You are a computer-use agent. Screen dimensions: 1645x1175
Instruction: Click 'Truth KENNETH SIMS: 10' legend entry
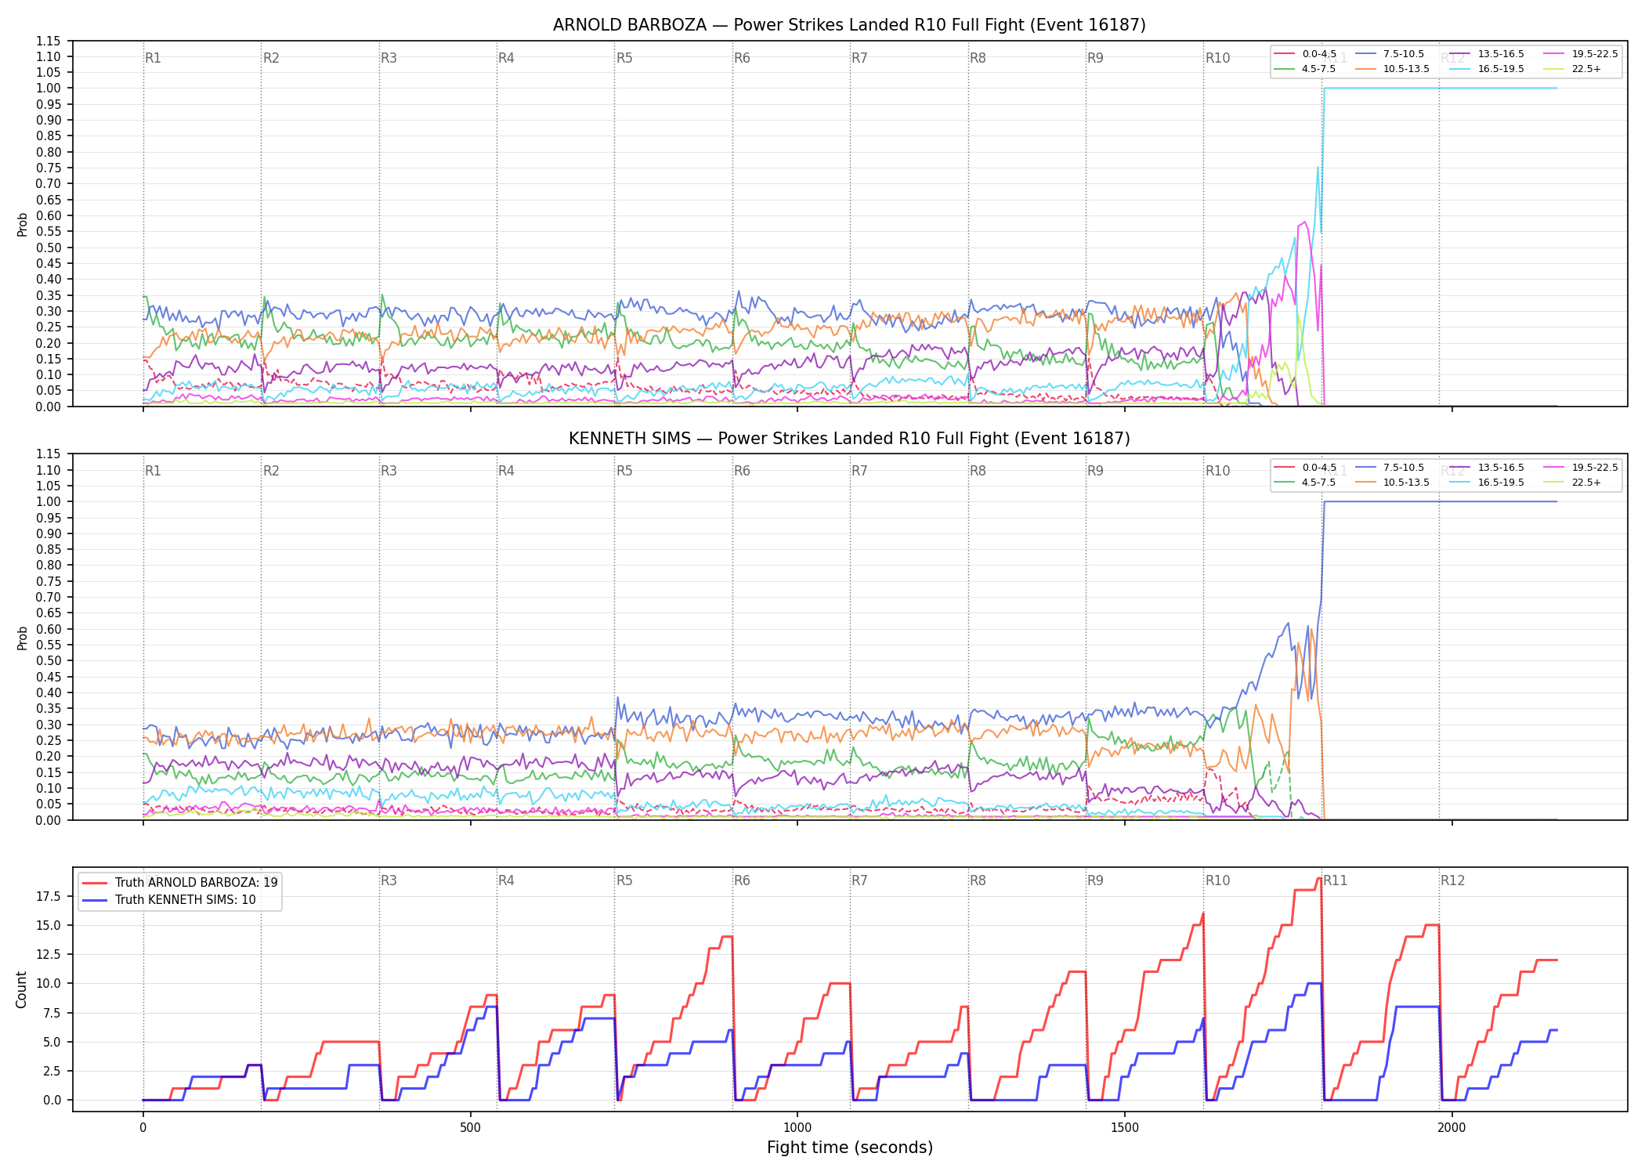[169, 899]
